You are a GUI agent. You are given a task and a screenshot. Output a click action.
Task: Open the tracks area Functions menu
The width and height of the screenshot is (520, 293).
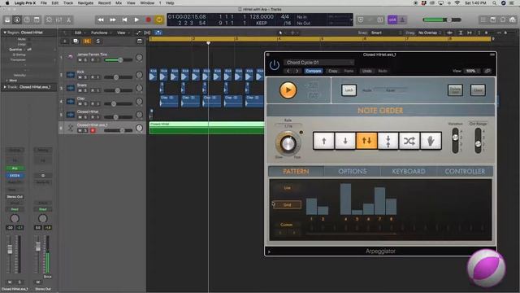[101, 33]
